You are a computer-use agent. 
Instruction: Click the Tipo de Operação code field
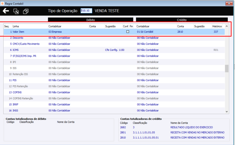point(86,11)
